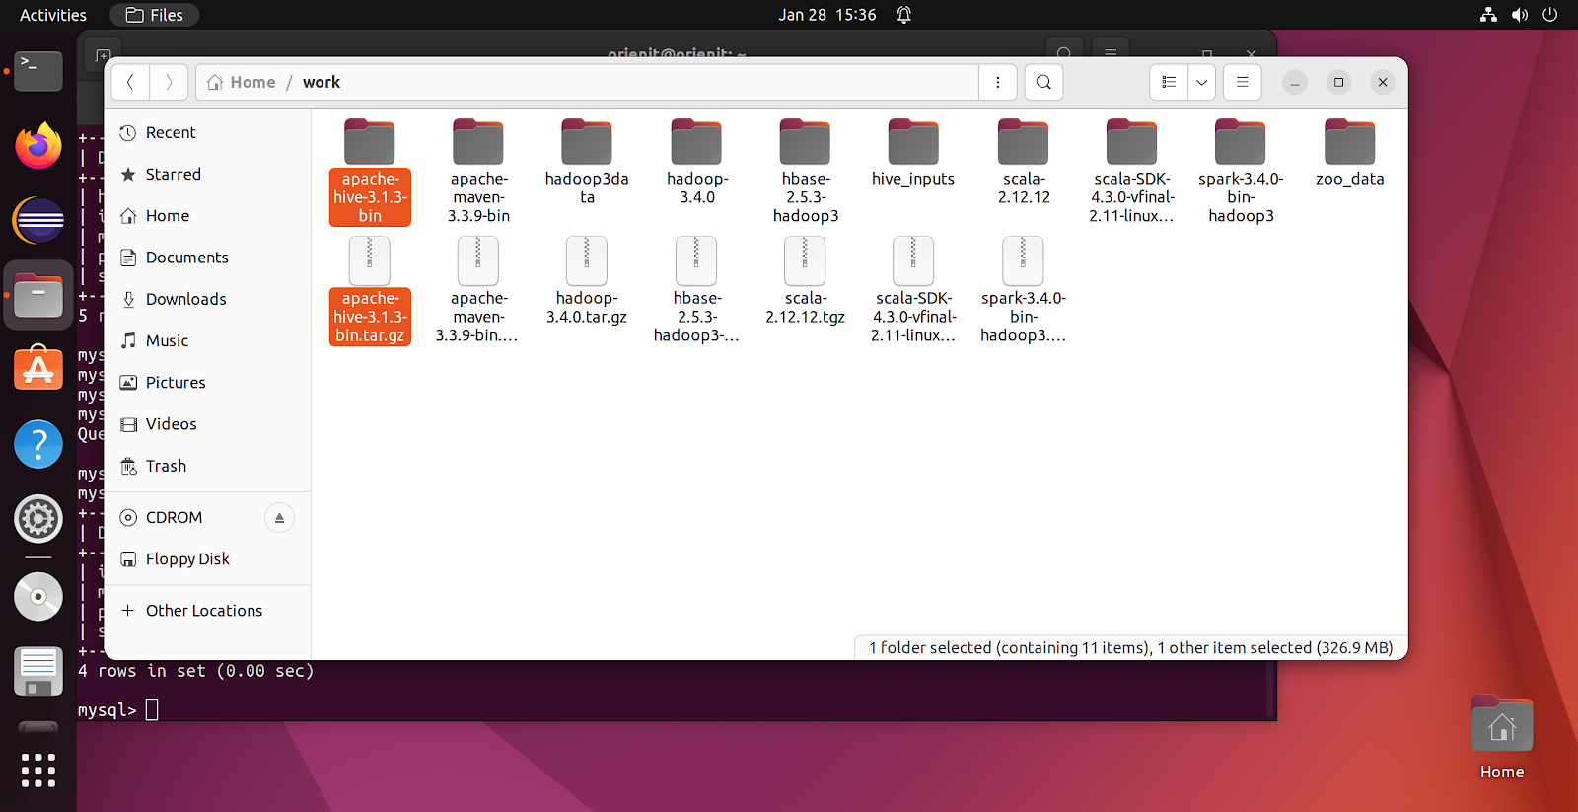Click the work path segment
Viewport: 1578px width, 812px height.
[x=322, y=82]
